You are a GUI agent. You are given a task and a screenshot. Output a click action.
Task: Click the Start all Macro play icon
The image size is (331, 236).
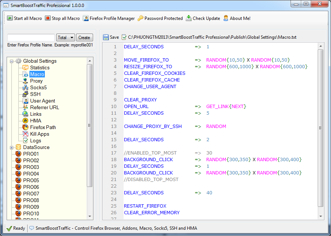(10, 18)
